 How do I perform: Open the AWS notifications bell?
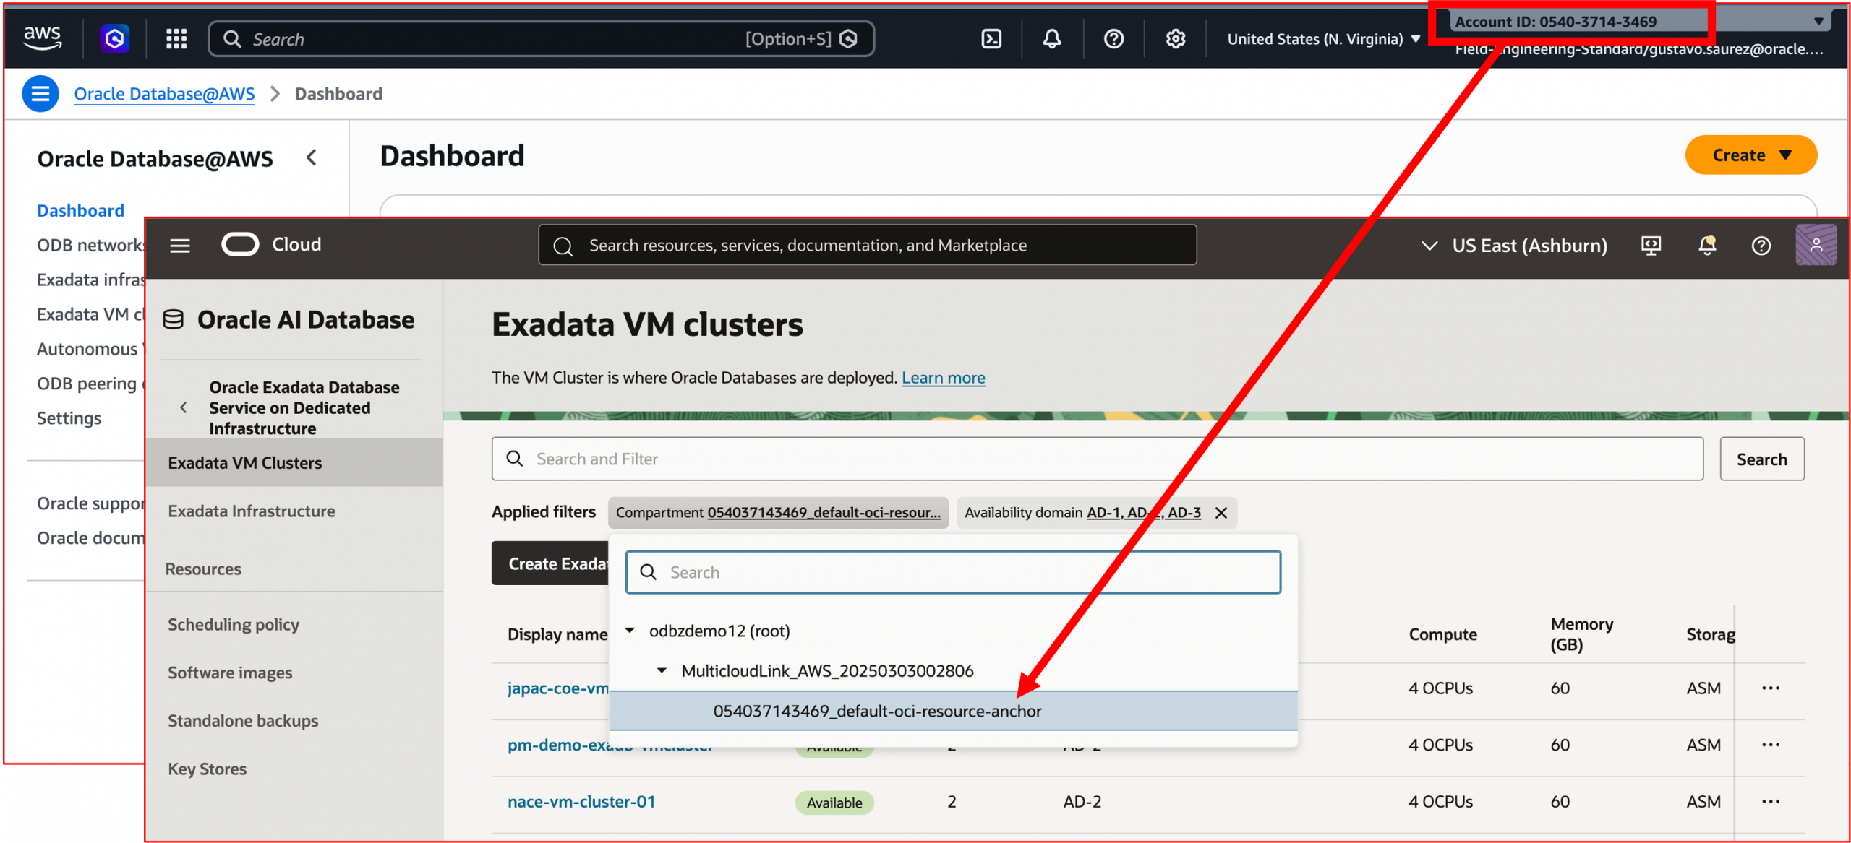click(1052, 38)
